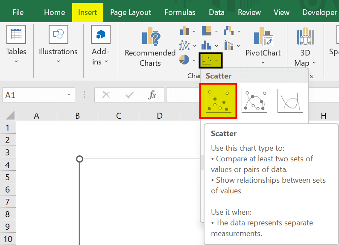Insert a Pie chart
The height and width of the screenshot is (245, 339).
point(184,60)
